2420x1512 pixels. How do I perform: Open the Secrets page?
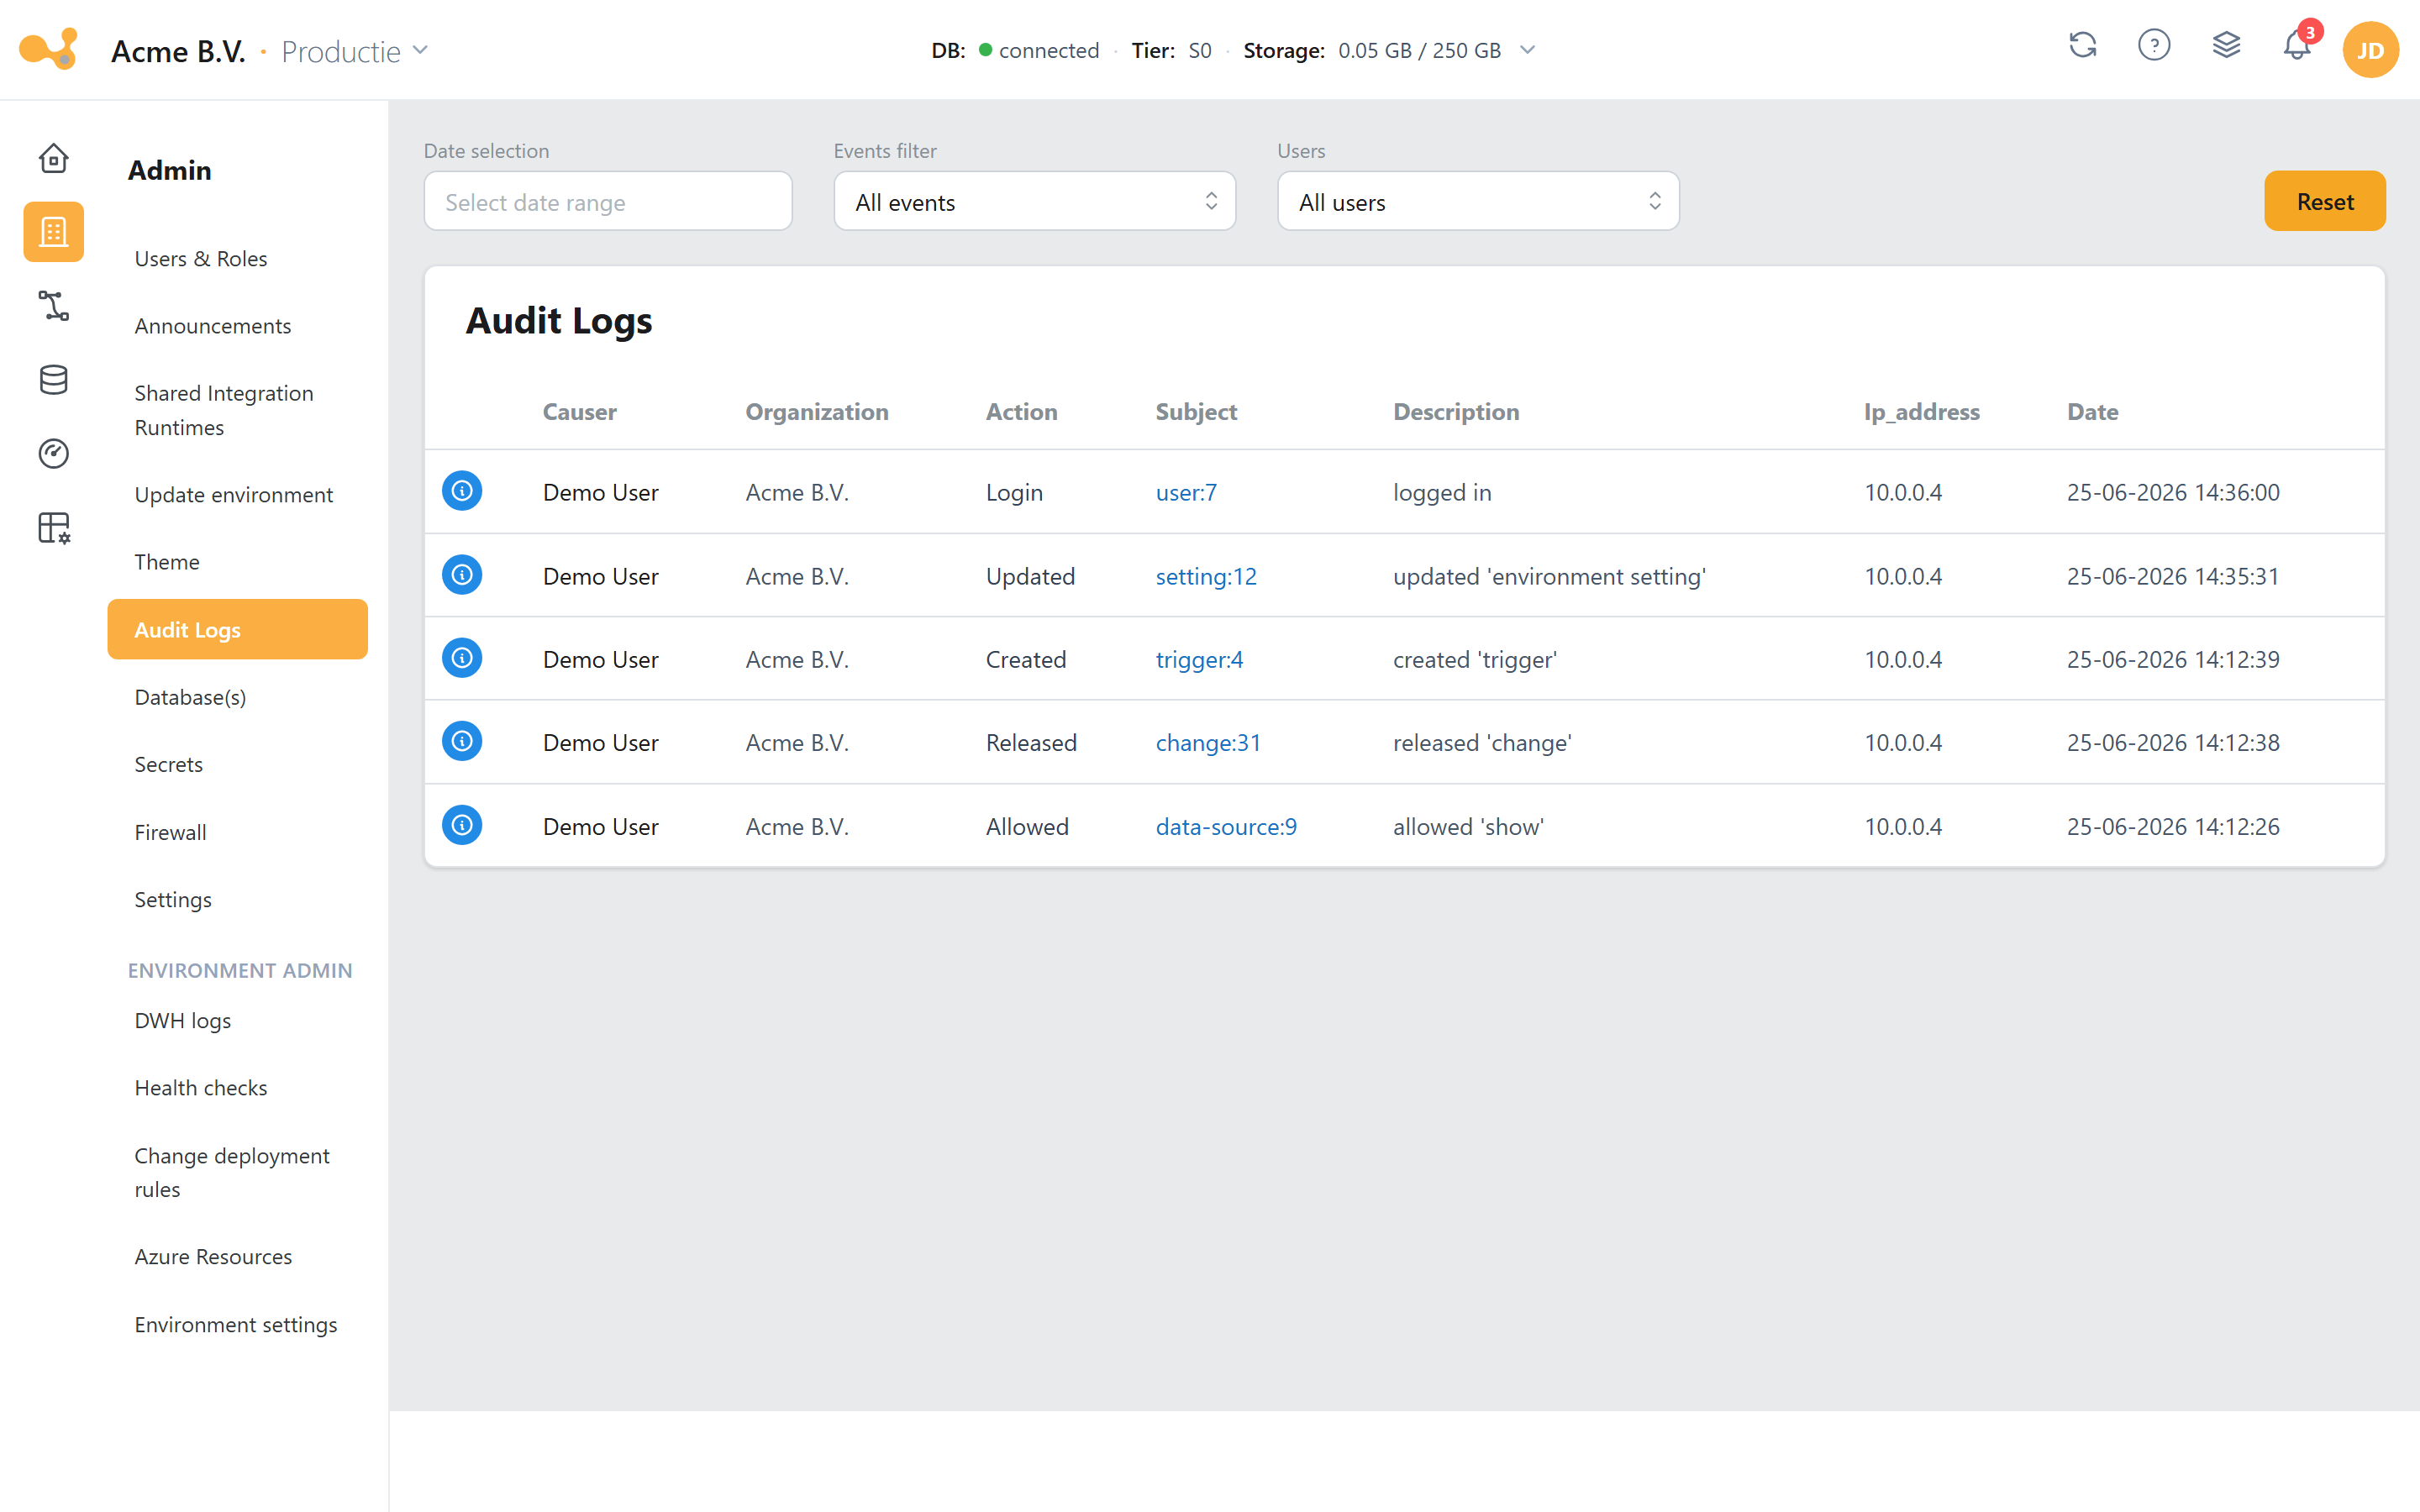169,764
